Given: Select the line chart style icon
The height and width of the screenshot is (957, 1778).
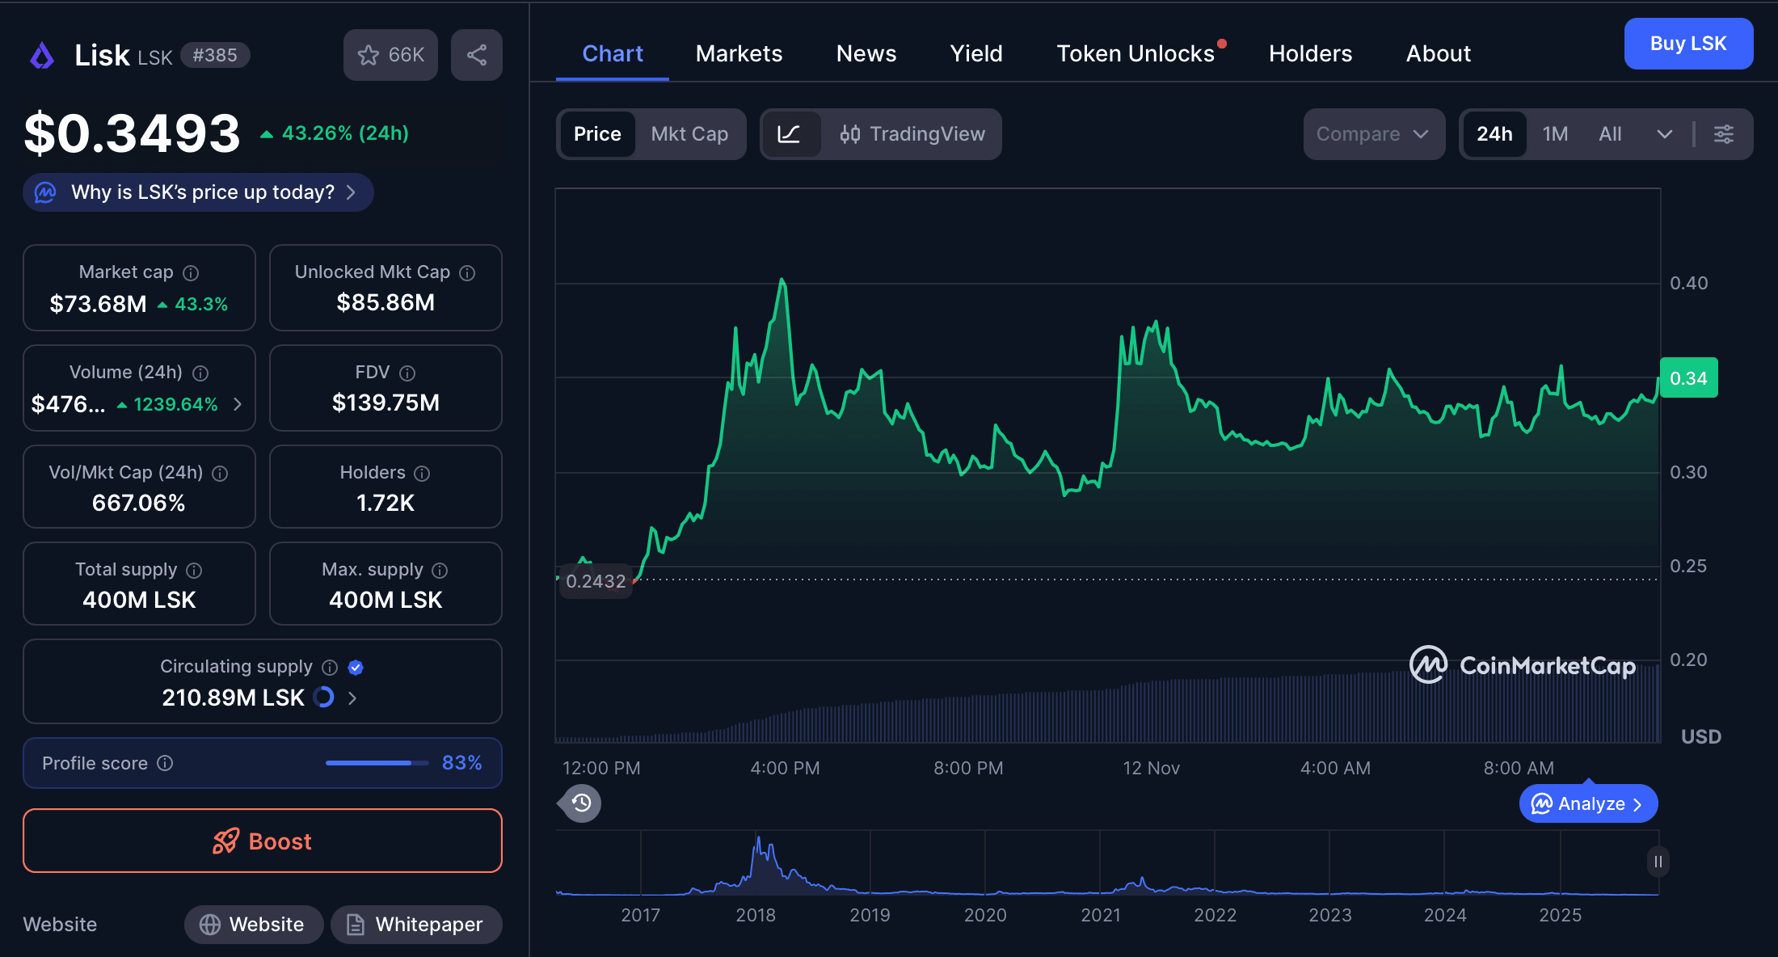Looking at the screenshot, I should (x=792, y=134).
